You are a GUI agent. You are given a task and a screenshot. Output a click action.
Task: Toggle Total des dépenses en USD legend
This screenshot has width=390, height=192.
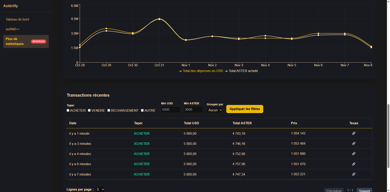point(201,71)
